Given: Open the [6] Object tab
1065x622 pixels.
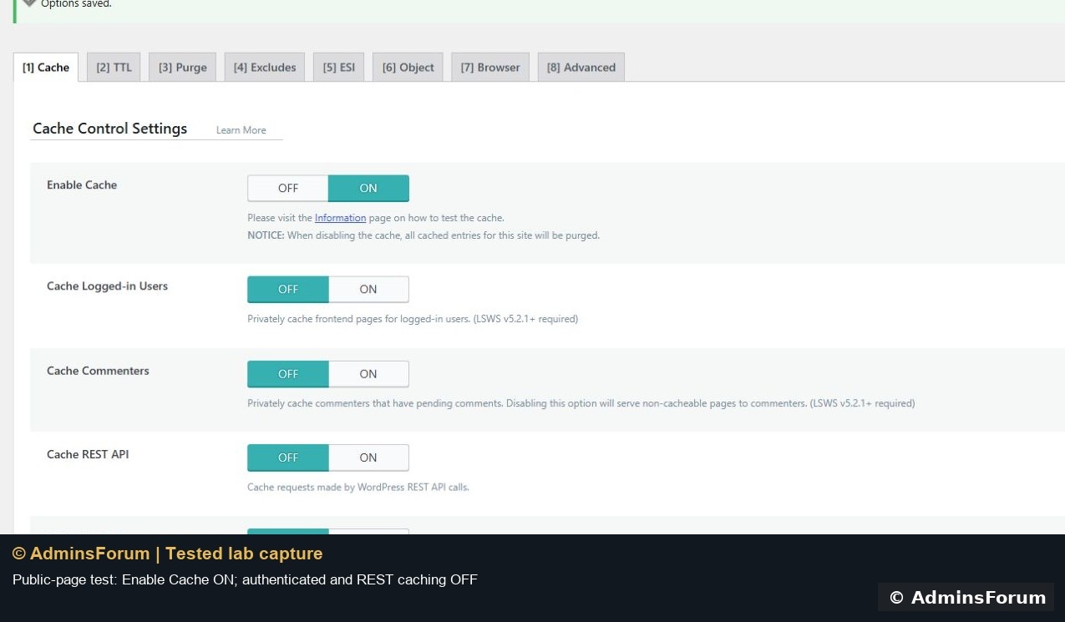Looking at the screenshot, I should pyautogui.click(x=408, y=68).
